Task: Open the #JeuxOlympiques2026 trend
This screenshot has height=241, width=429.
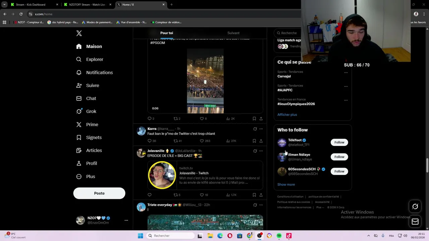Action: (x=296, y=104)
